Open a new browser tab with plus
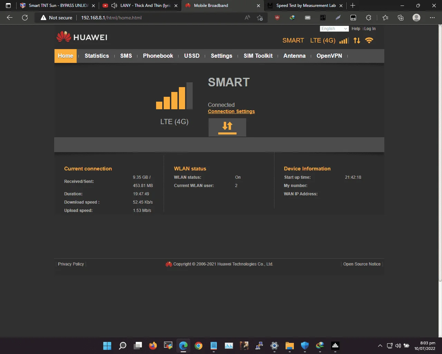 (353, 6)
